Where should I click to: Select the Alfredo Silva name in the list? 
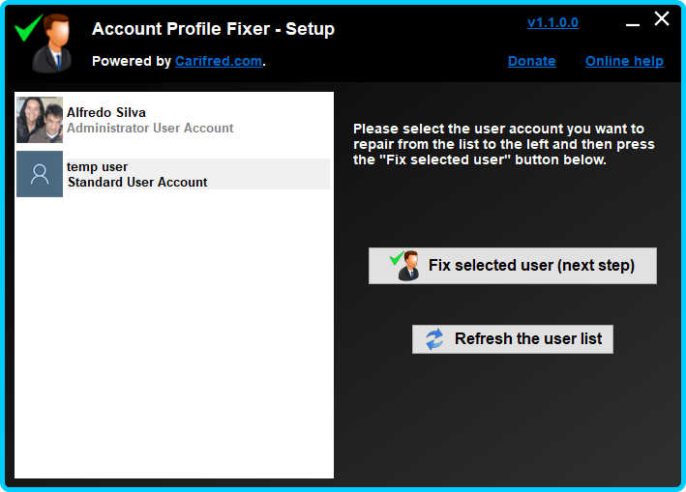[106, 112]
